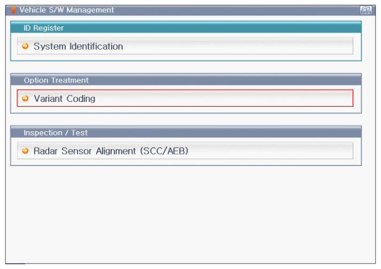Click the Vehicle S/W Management title text

click(67, 10)
